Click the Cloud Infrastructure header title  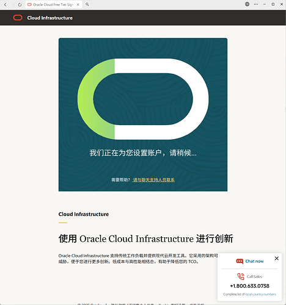tap(50, 18)
